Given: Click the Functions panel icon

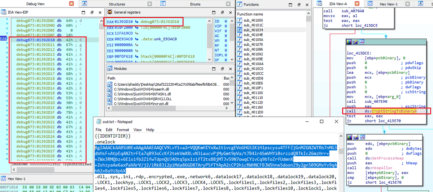Looking at the screenshot, I should (239, 5).
